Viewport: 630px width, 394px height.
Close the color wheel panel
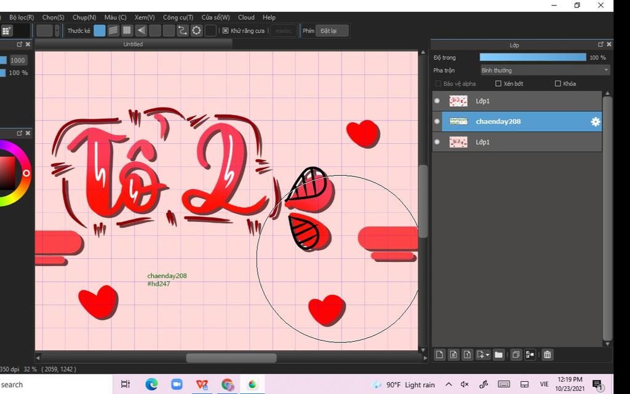point(28,133)
